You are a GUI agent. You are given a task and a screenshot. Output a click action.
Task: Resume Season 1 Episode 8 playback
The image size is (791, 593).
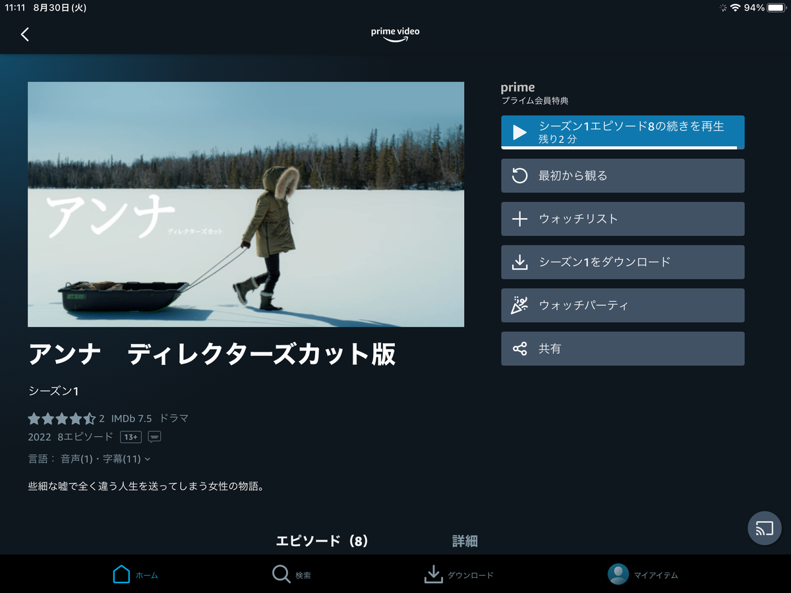(623, 132)
